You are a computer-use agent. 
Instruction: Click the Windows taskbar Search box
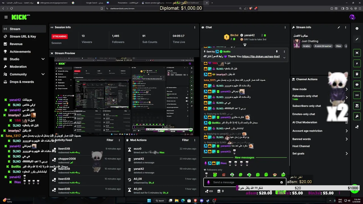pyautogui.click(x=160, y=201)
